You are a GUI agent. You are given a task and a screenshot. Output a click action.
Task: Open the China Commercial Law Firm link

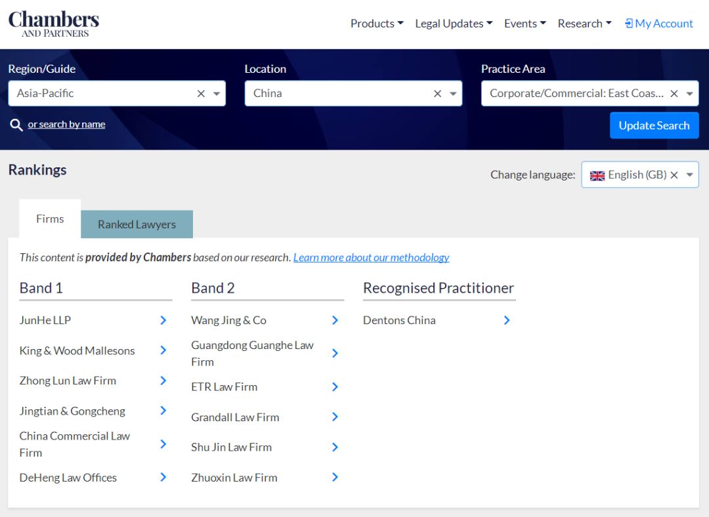(x=75, y=444)
